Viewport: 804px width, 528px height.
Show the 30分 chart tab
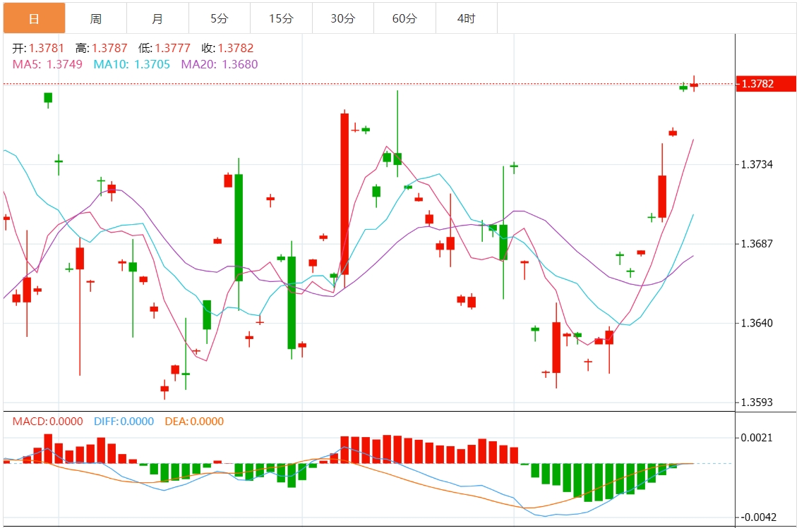point(343,18)
